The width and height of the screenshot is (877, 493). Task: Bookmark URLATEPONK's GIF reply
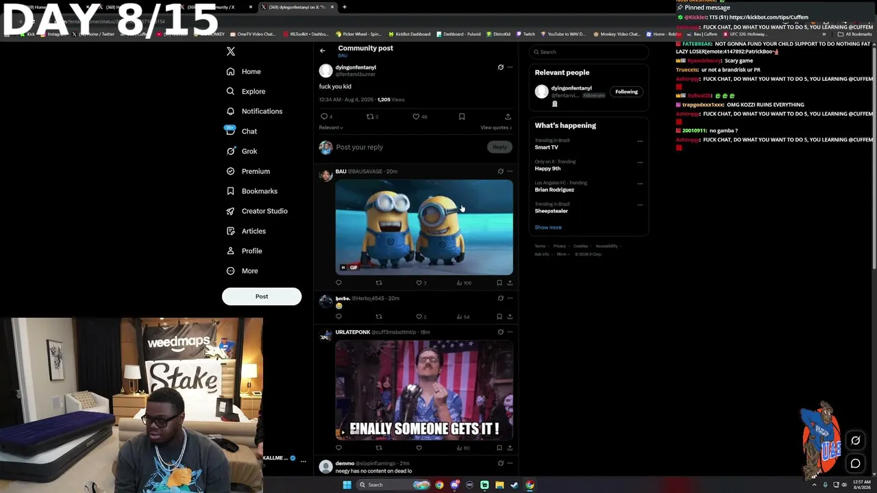point(499,448)
